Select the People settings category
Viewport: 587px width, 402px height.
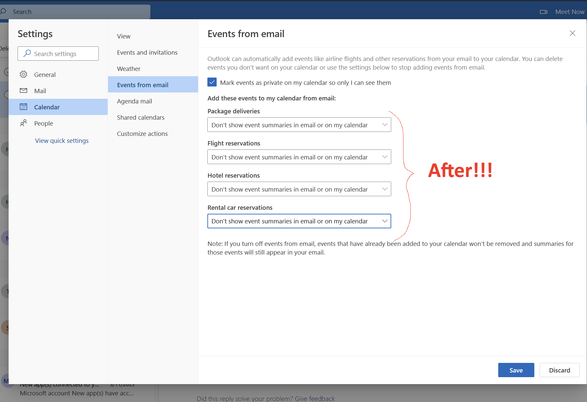[58, 123]
